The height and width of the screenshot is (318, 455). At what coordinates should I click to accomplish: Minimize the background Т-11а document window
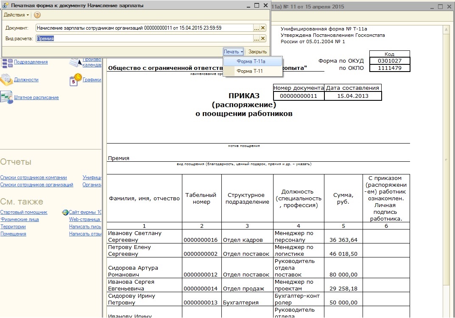point(432,7)
